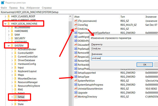The height and width of the screenshot is (106, 158).
Task: Open the Файл menu
Action: 4,7
